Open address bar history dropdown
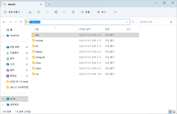Viewport: 177px width, 114px height. click(x=127, y=22)
